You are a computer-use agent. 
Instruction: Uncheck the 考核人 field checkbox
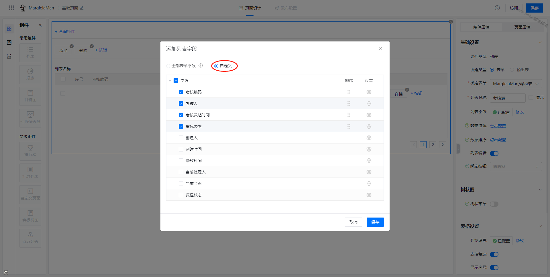(181, 103)
